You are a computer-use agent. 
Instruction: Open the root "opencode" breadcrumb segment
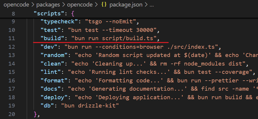pyautogui.click(x=16, y=5)
